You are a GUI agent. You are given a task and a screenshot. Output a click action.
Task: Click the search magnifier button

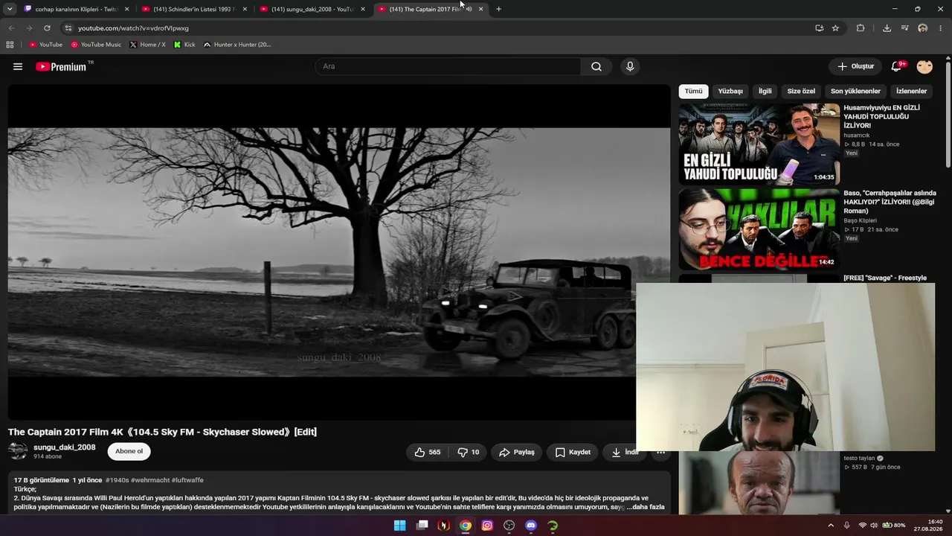coord(596,66)
